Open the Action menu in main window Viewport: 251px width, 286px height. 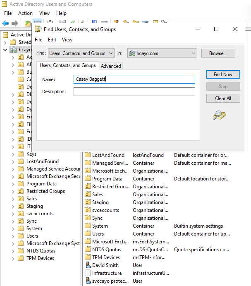25,13
